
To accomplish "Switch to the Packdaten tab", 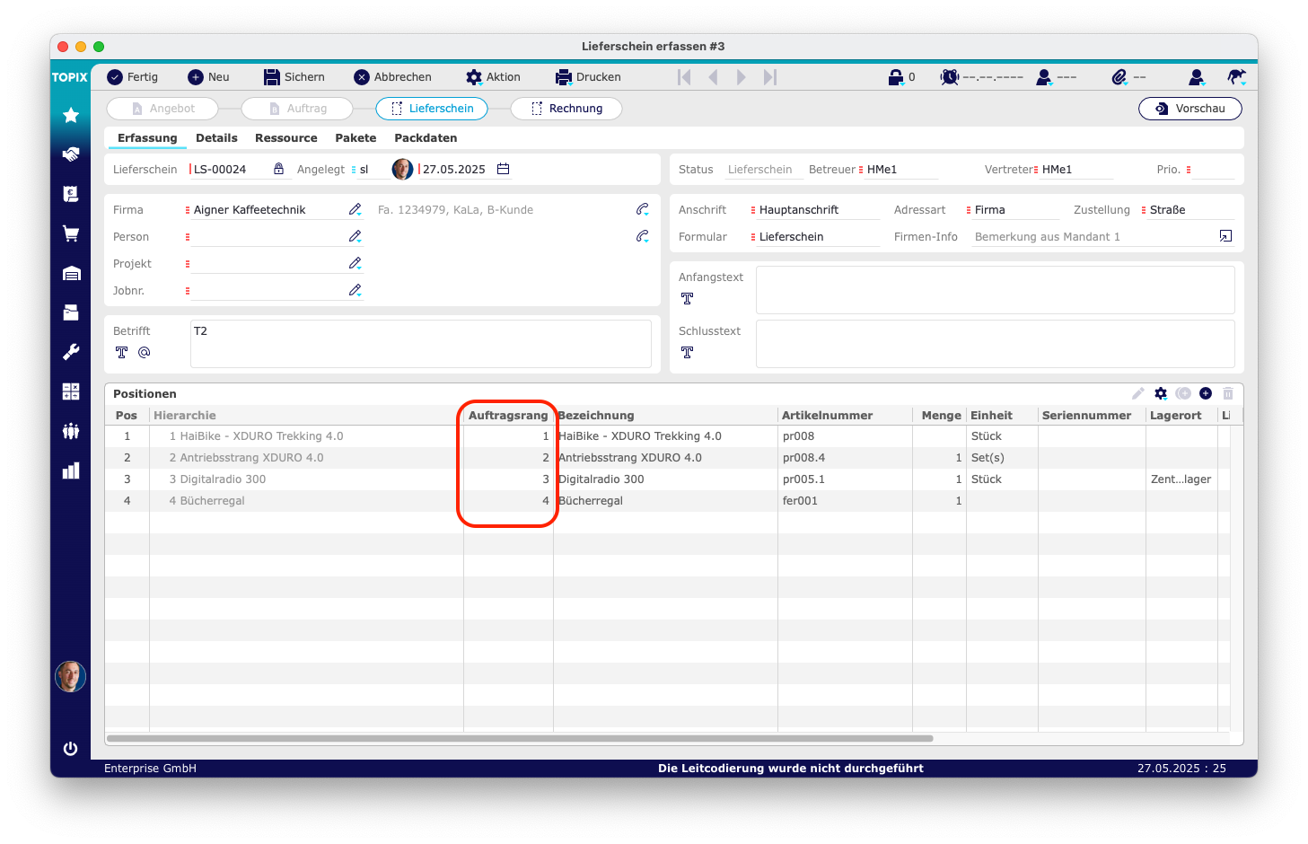I will [426, 138].
